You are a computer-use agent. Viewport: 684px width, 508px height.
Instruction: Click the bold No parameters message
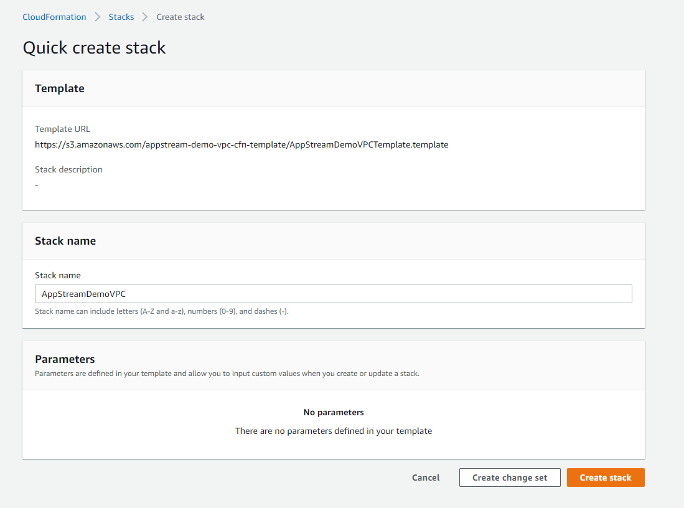[334, 412]
